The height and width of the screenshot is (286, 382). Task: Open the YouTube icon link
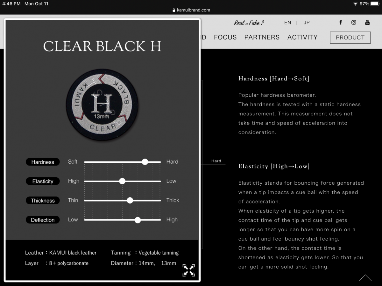(x=367, y=22)
